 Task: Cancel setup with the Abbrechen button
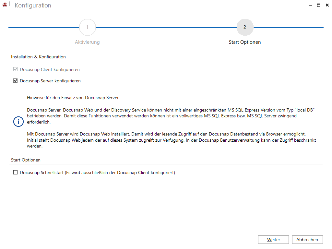(307, 240)
